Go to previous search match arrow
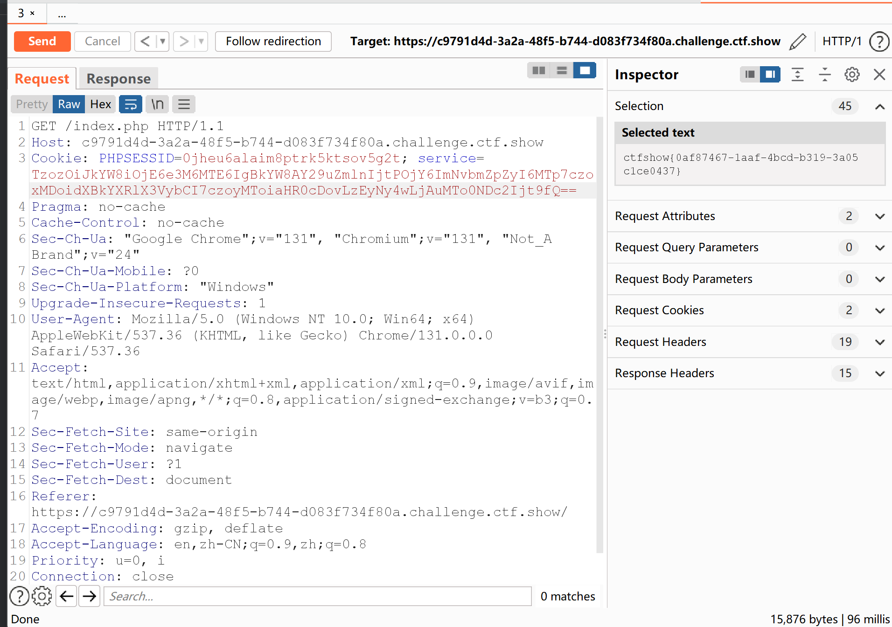This screenshot has height=627, width=892. pos(67,596)
